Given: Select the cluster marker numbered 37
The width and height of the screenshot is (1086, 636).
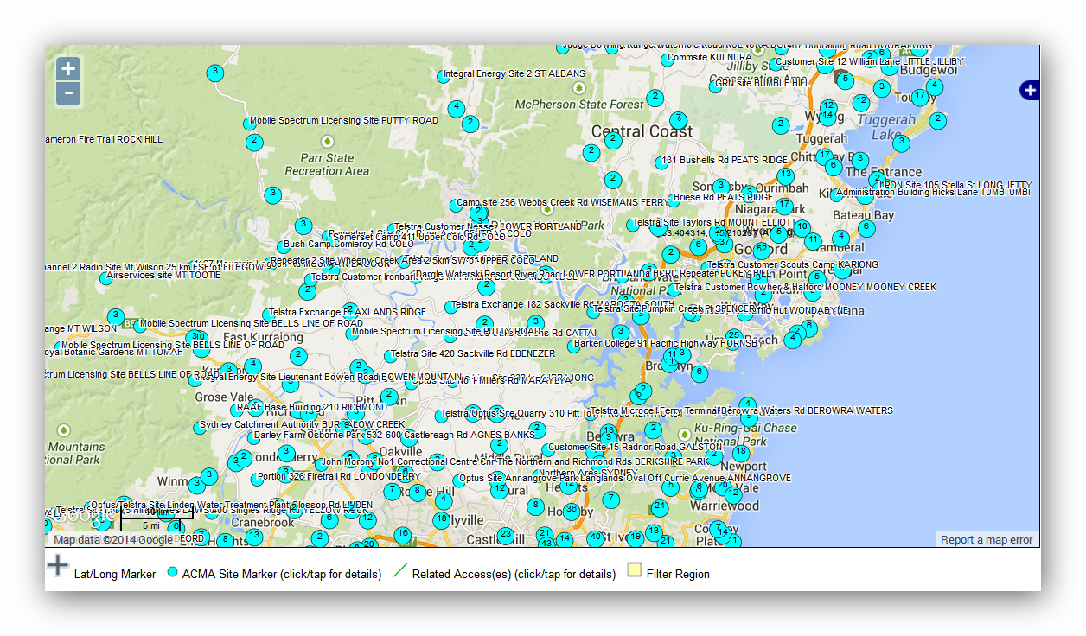Looking at the screenshot, I should click(x=725, y=243).
